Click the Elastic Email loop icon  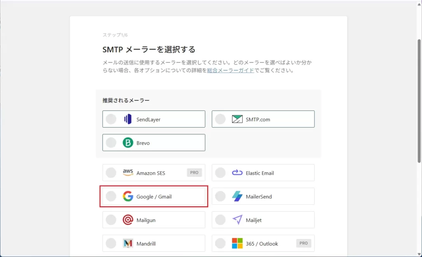coord(237,172)
